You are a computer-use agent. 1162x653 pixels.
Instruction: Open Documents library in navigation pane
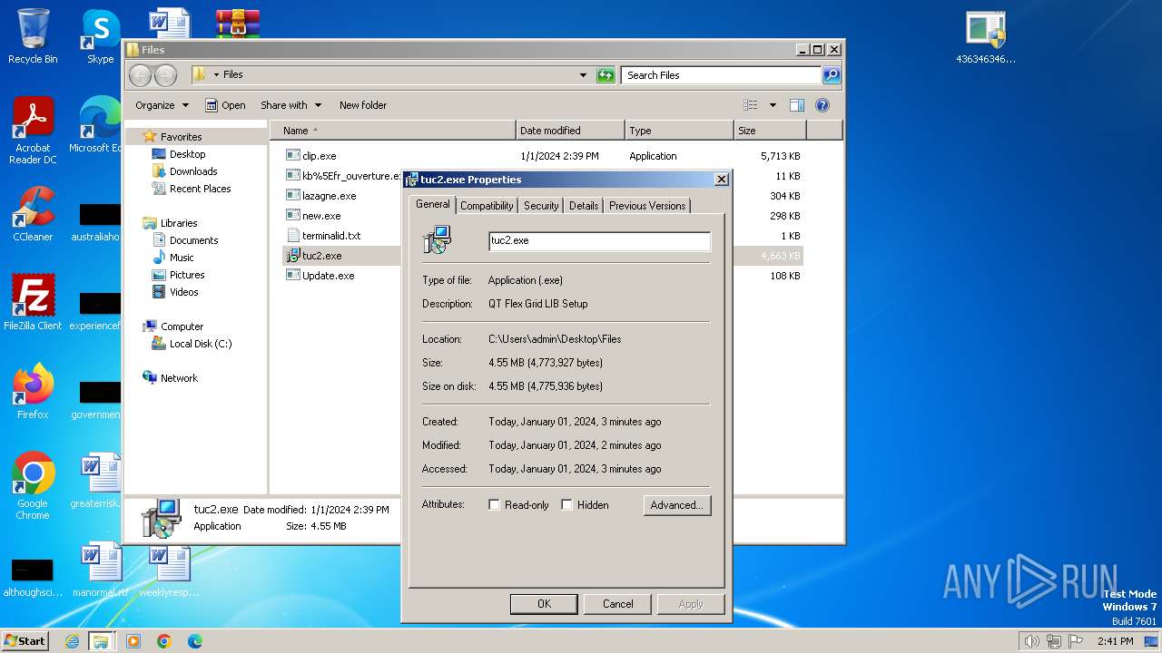click(193, 240)
